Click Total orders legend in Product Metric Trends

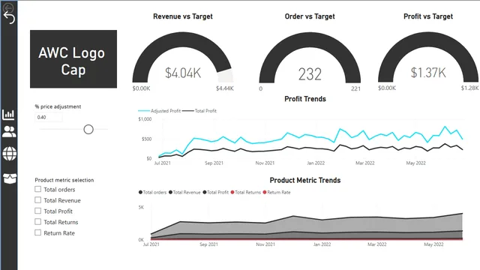pos(152,192)
